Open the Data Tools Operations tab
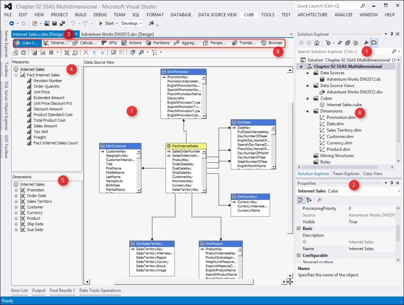Image resolution: width=404 pixels, height=305 pixels. click(100, 290)
